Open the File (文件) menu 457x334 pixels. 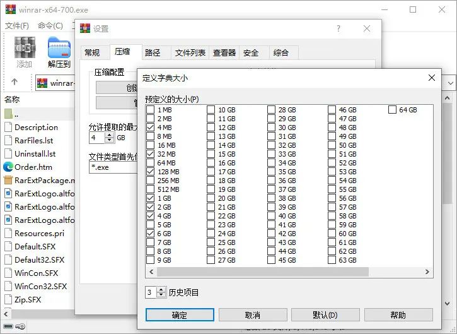(x=17, y=26)
